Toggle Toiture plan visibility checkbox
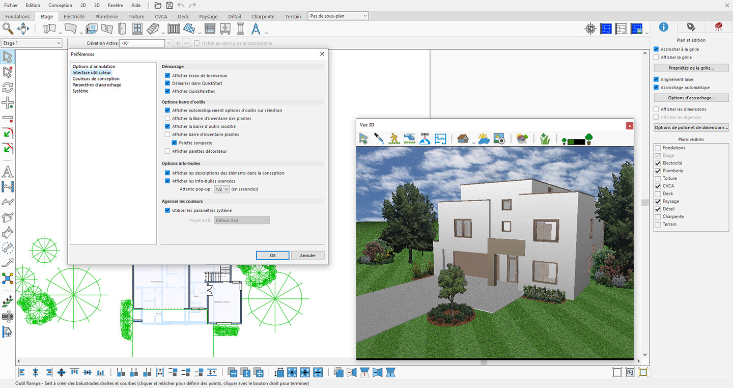Screen dimensions: 733x388 (657, 179)
